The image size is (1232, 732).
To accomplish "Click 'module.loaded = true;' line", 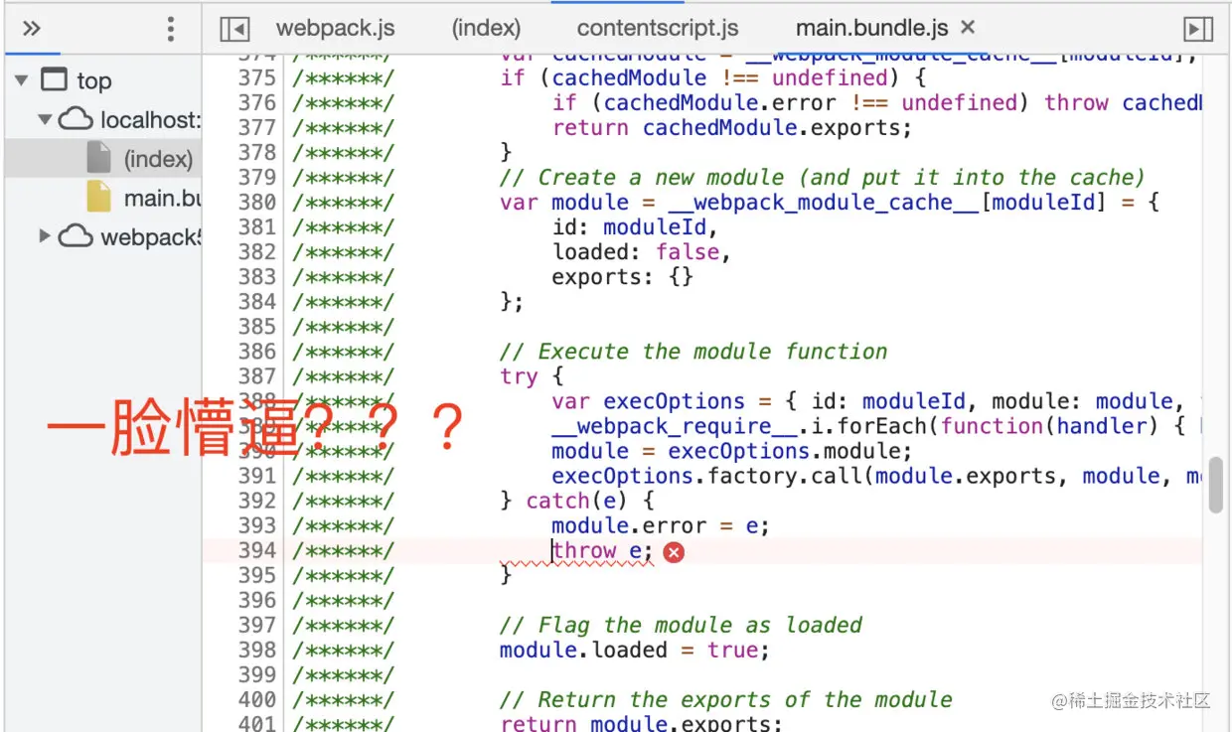I will (x=635, y=650).
